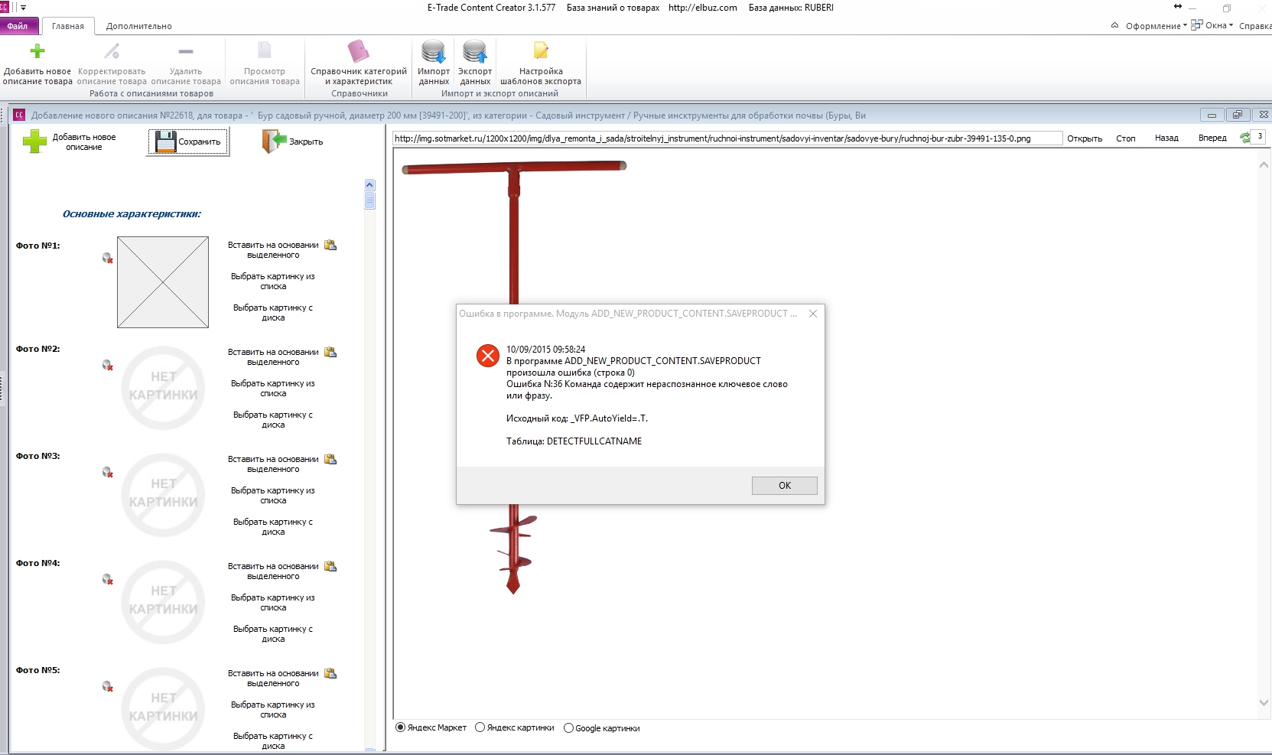
Task: Paste icon beside Фото №1 Вставить на основании
Action: pos(330,246)
